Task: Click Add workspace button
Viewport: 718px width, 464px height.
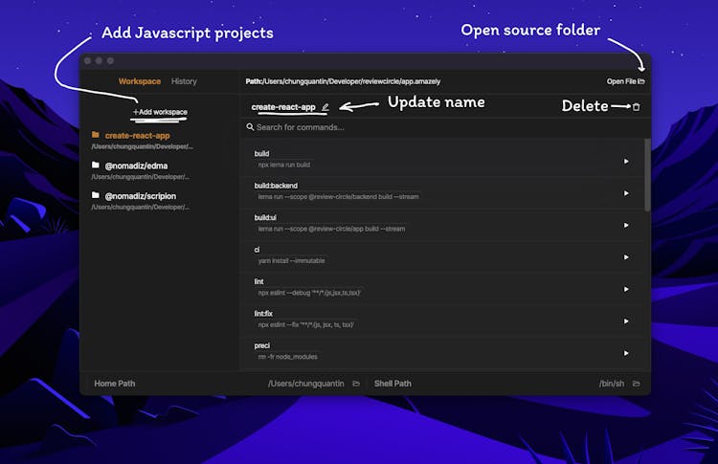Action: (x=160, y=112)
